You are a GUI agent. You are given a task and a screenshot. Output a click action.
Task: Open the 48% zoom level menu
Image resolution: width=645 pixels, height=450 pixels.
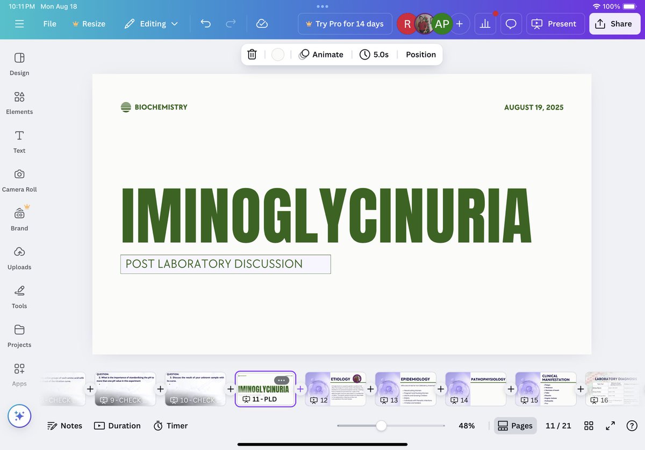coord(467,426)
